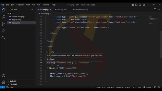The height and width of the screenshot is (91, 162).
Task: Open the Extensions view
Action: click(x=3, y=38)
